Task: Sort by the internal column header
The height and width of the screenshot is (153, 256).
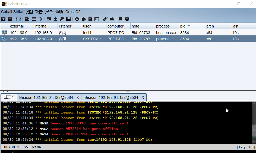Action: point(45,26)
